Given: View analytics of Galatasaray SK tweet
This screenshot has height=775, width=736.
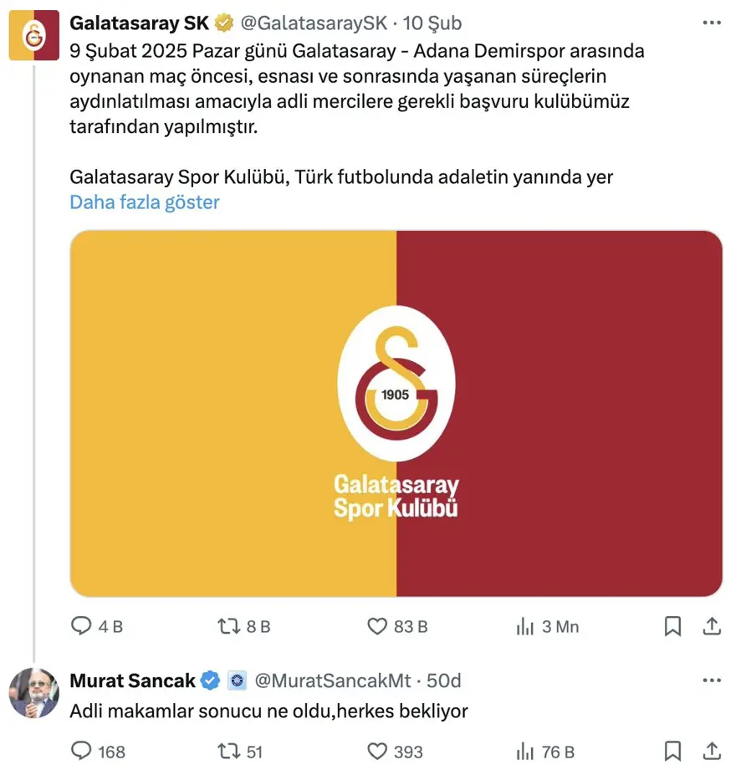Looking at the screenshot, I should click(525, 626).
